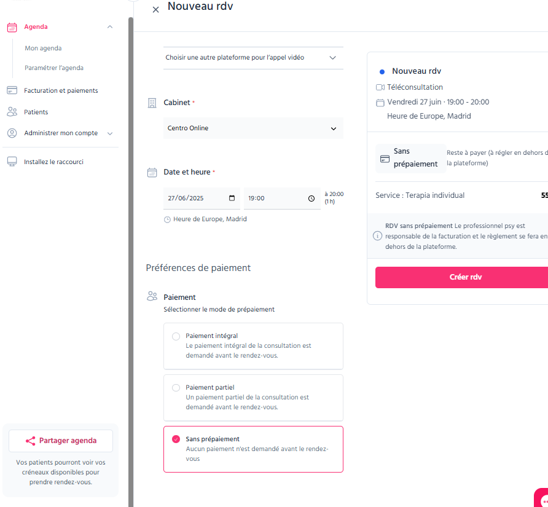Select the Paiement partiel radio option
This screenshot has width=548, height=507.
[176, 388]
